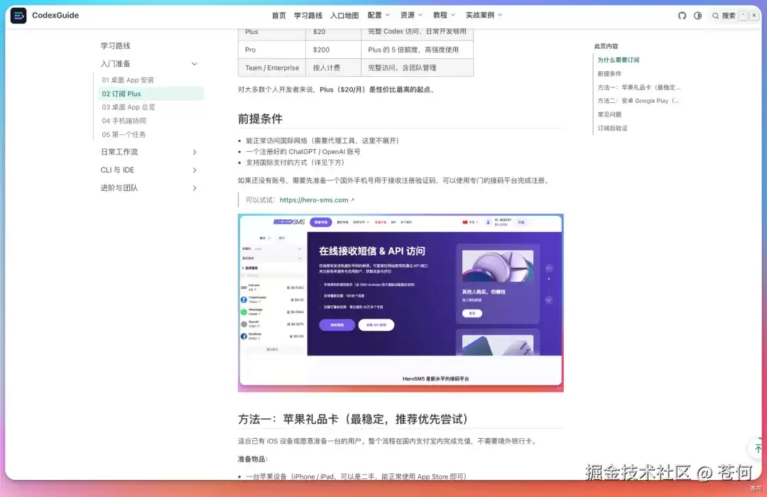This screenshot has height=497, width=767.
Task: Open the 配置 dropdown menu
Action: tap(379, 15)
